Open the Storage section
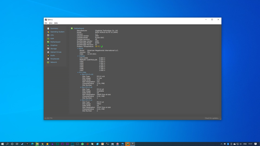The width and height of the screenshot is (260, 146). pos(53,49)
